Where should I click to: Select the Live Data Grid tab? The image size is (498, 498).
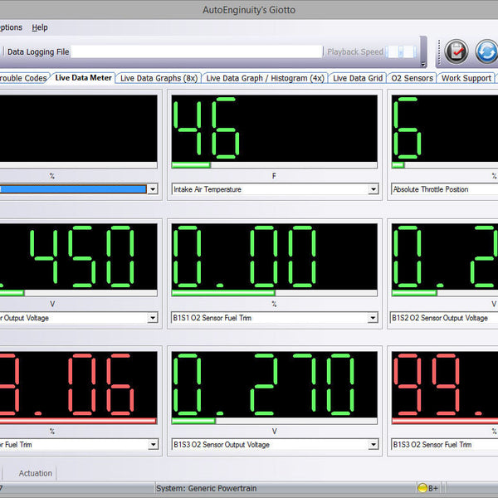358,78
